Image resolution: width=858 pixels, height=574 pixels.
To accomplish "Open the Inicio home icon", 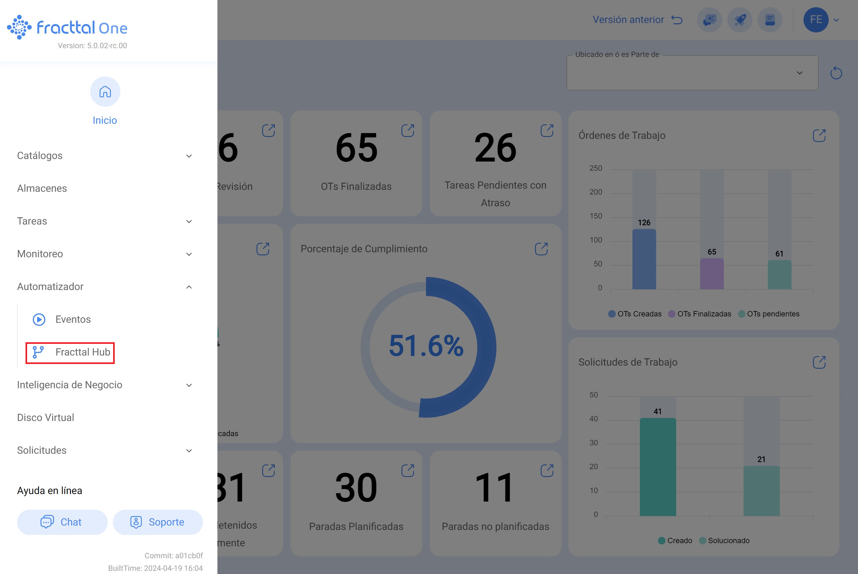I will coord(105,92).
